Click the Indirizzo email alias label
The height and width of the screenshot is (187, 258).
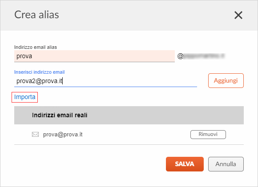36,48
